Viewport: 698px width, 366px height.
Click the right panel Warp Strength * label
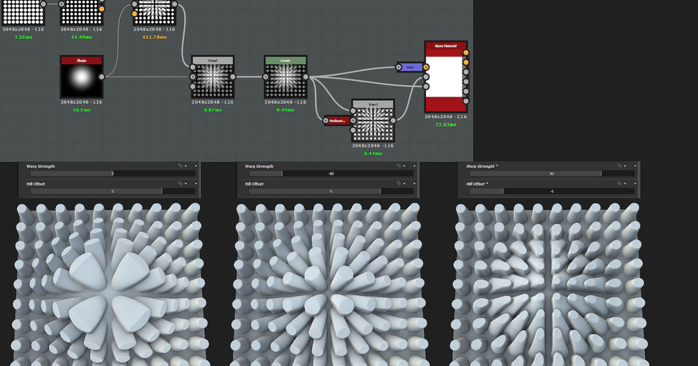[482, 166]
